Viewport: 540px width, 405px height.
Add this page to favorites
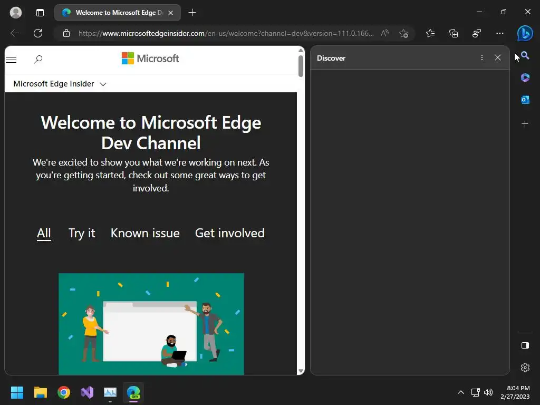point(403,33)
